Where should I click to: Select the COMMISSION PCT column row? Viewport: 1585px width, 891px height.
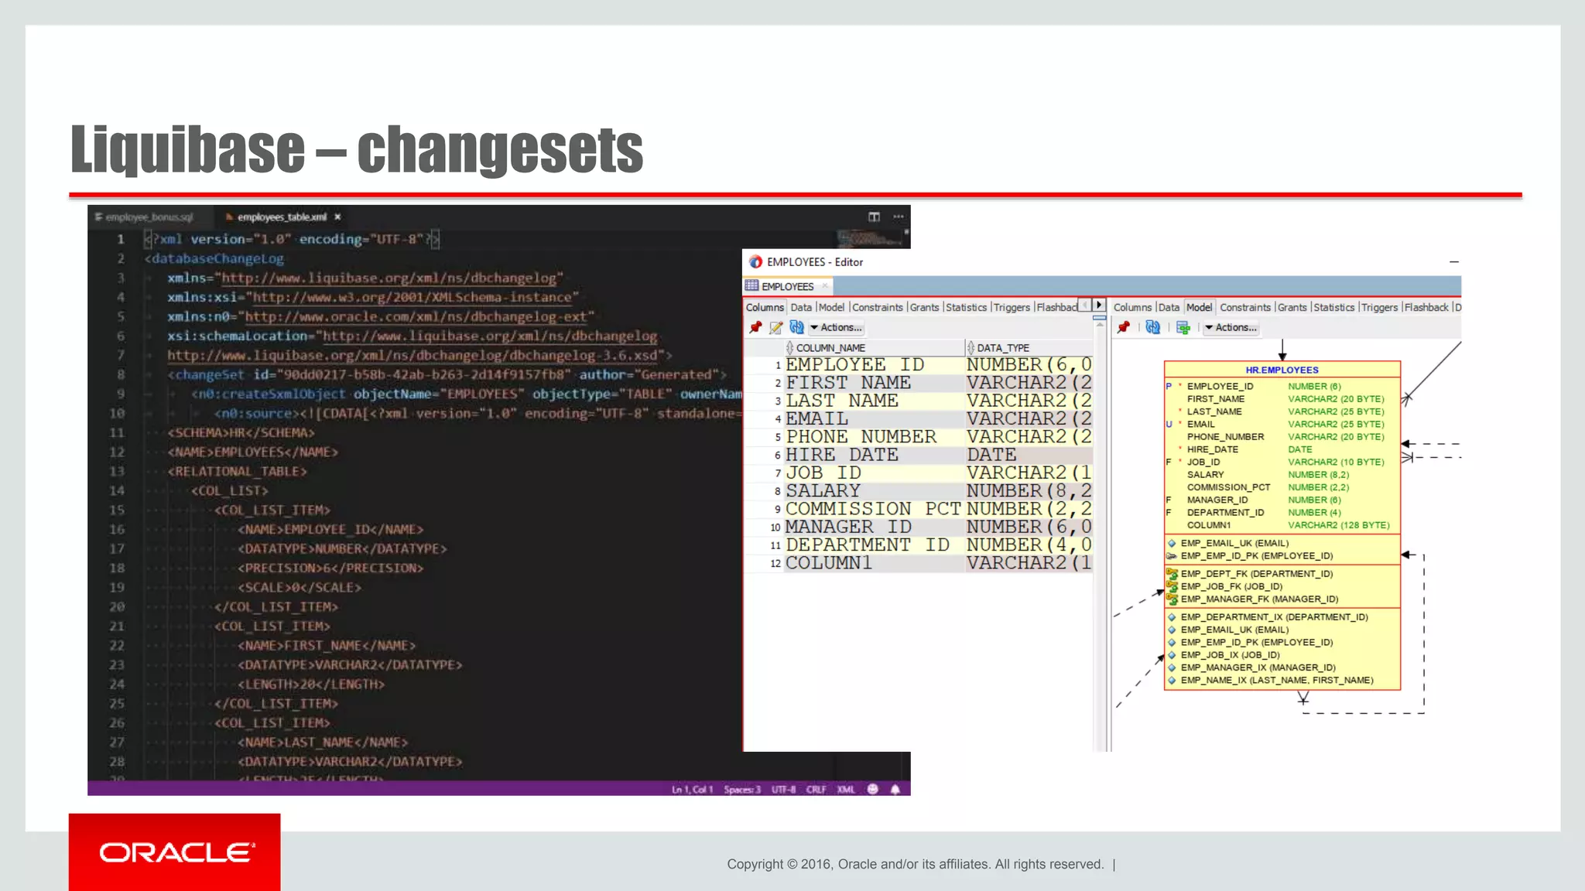(919, 509)
